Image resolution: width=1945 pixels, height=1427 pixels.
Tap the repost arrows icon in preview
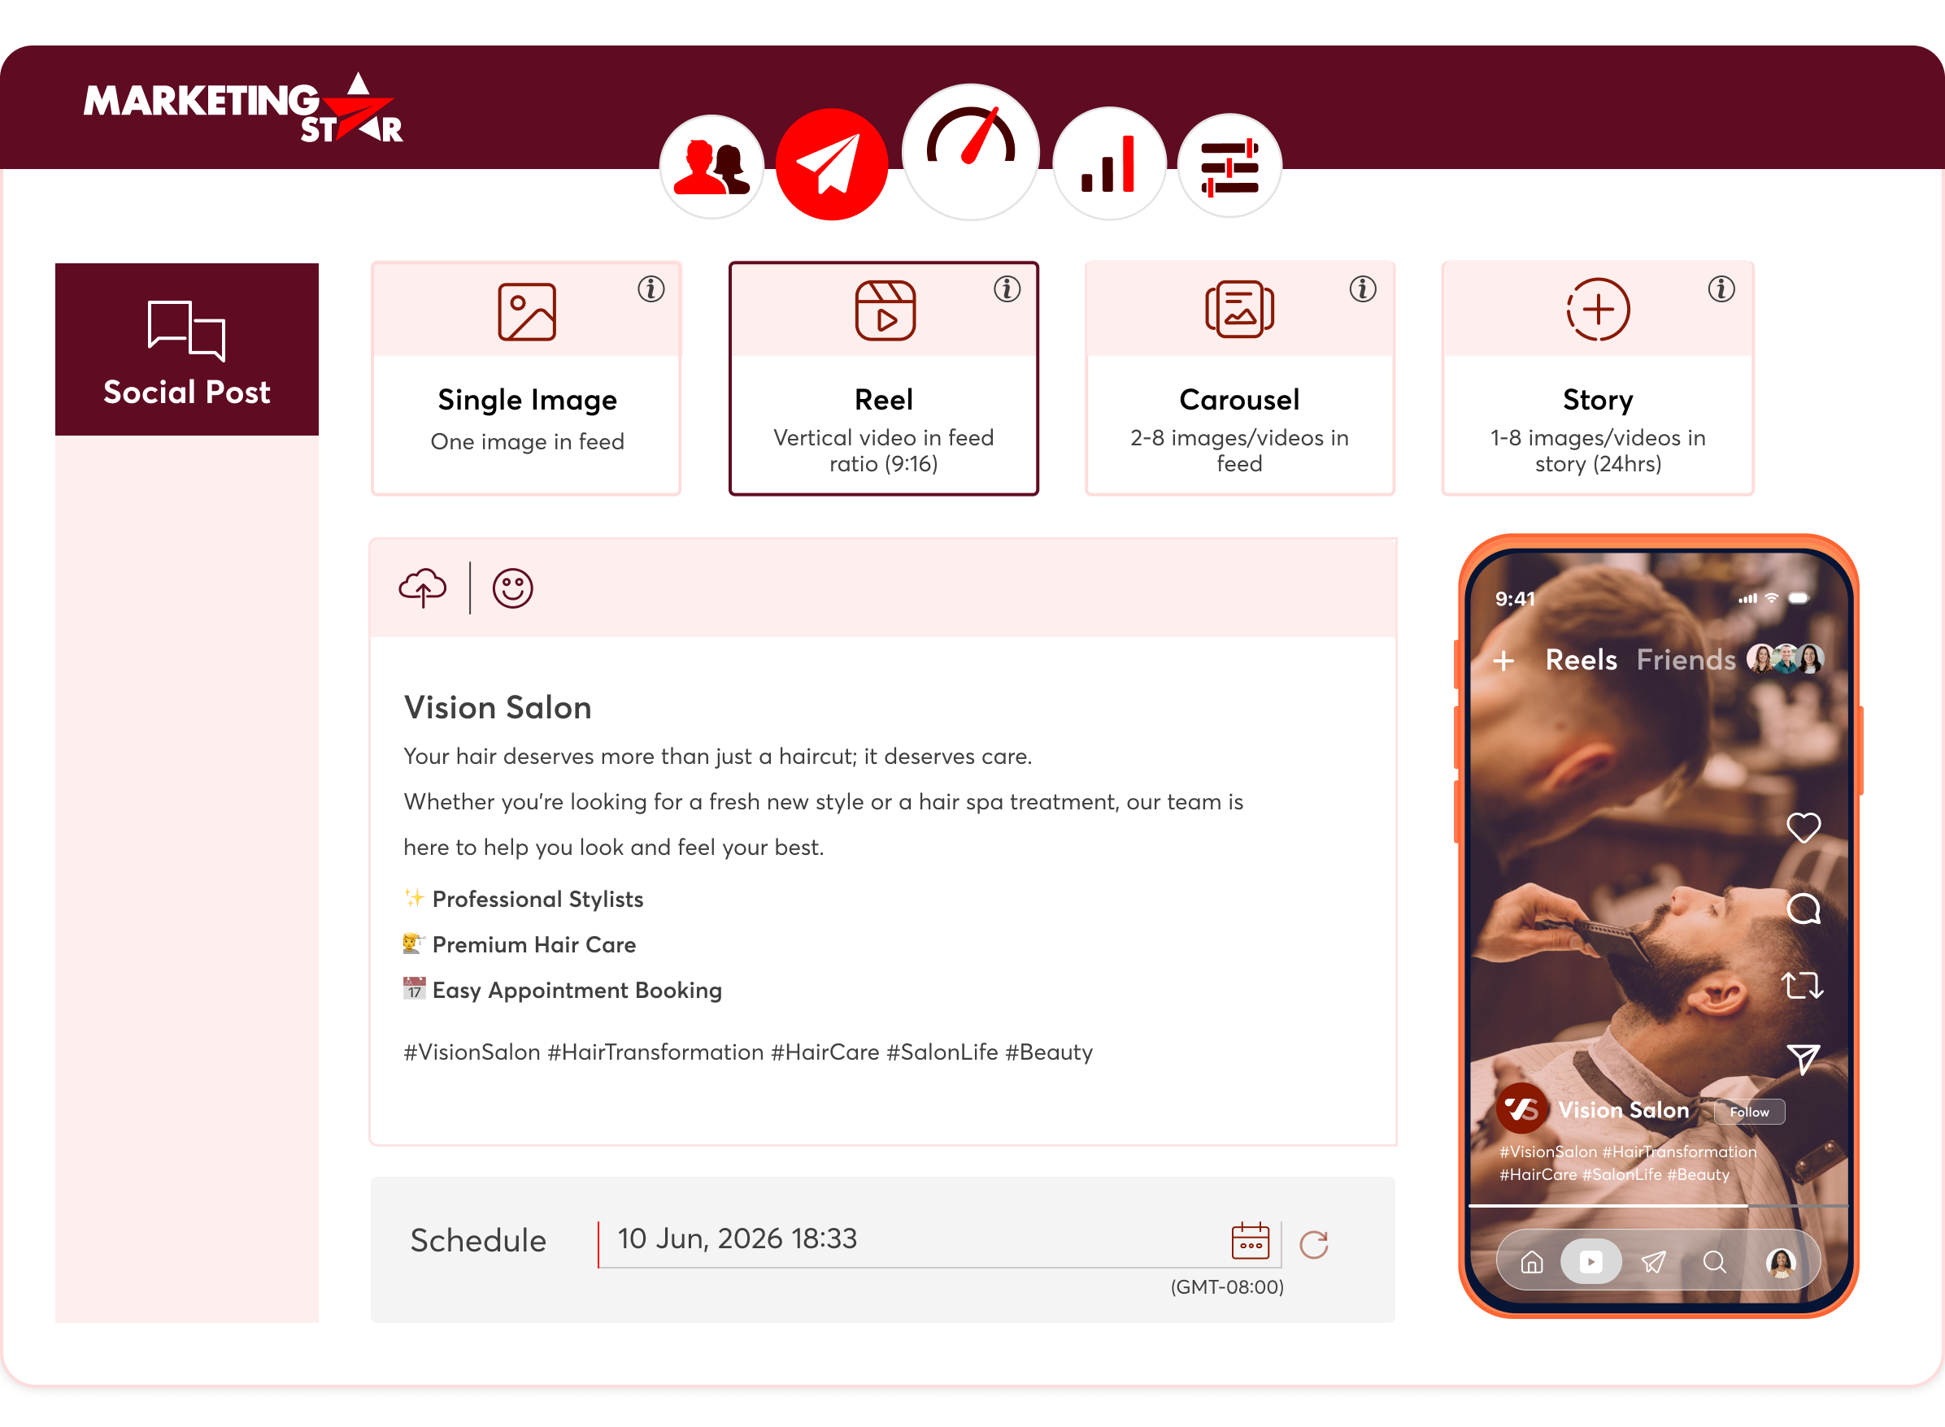coord(1804,986)
